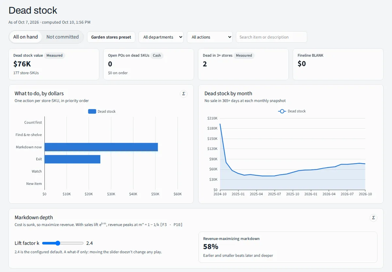Click the Revenue-maximizing markdown label

coord(231,238)
